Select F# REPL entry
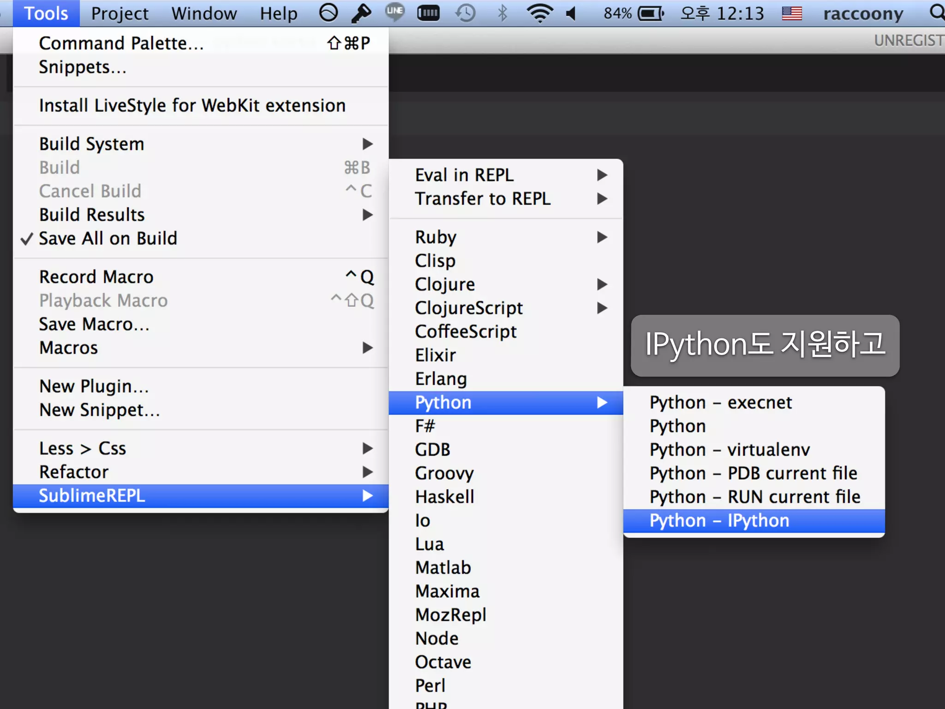The height and width of the screenshot is (709, 945). click(x=506, y=426)
